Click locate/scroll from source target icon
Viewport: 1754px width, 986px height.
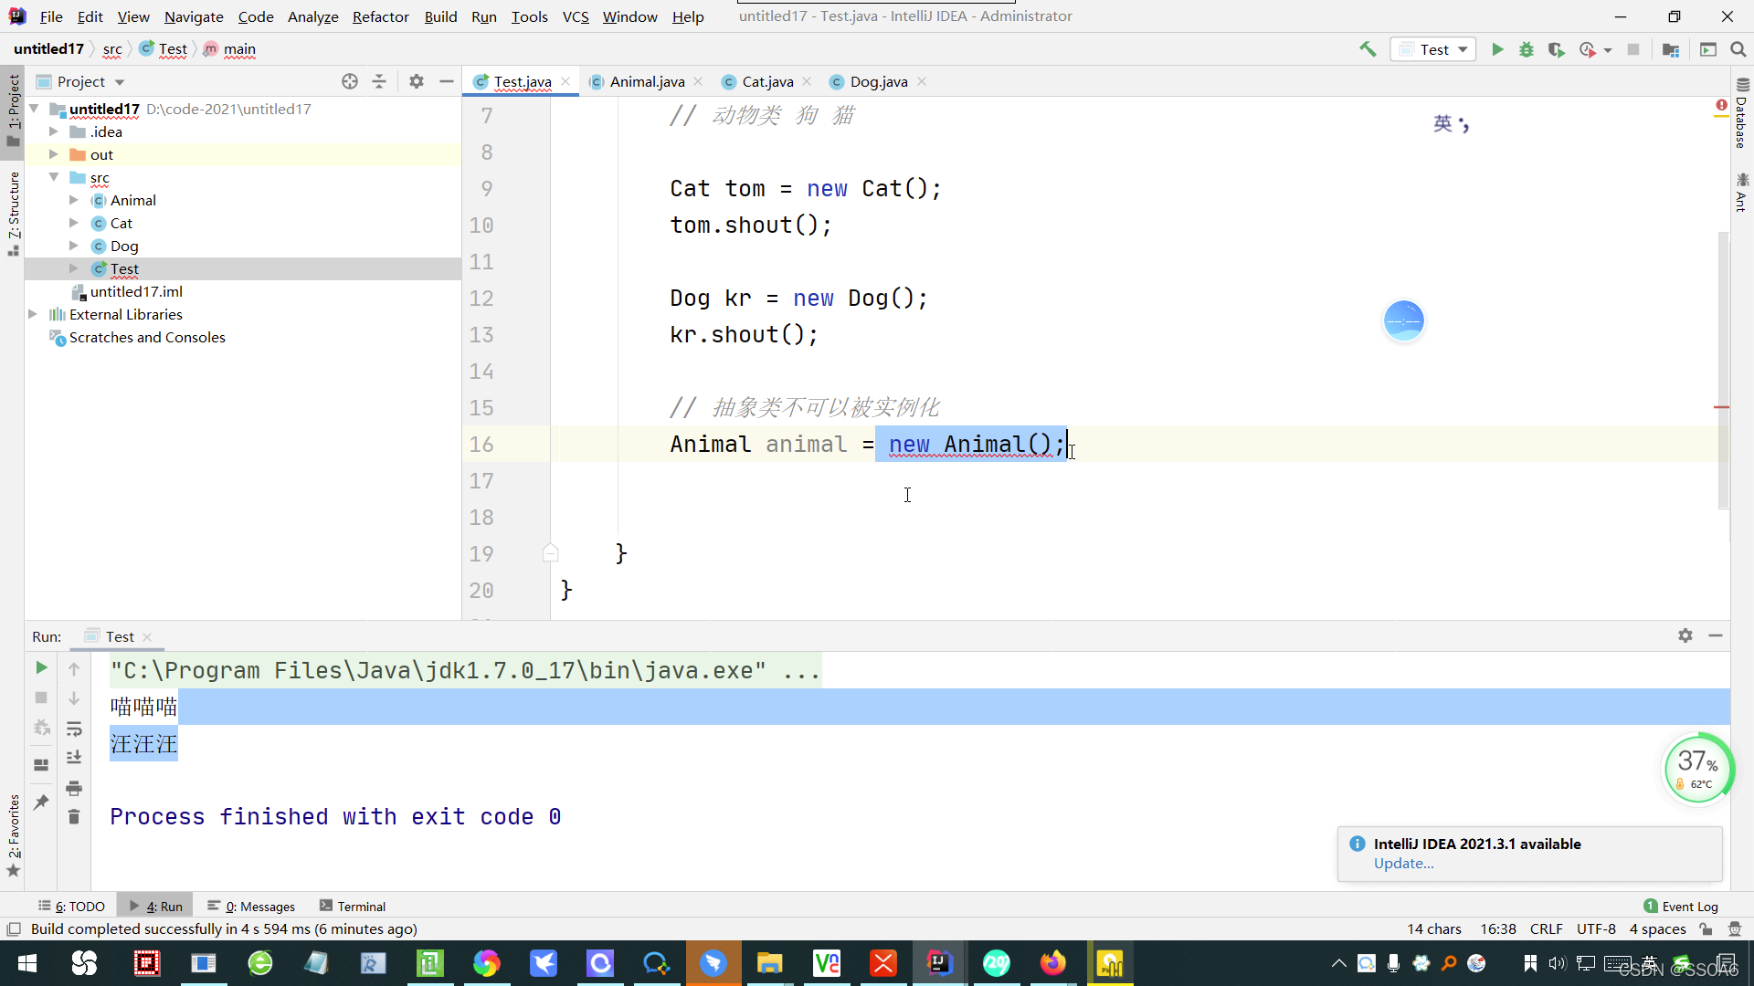pos(350,81)
